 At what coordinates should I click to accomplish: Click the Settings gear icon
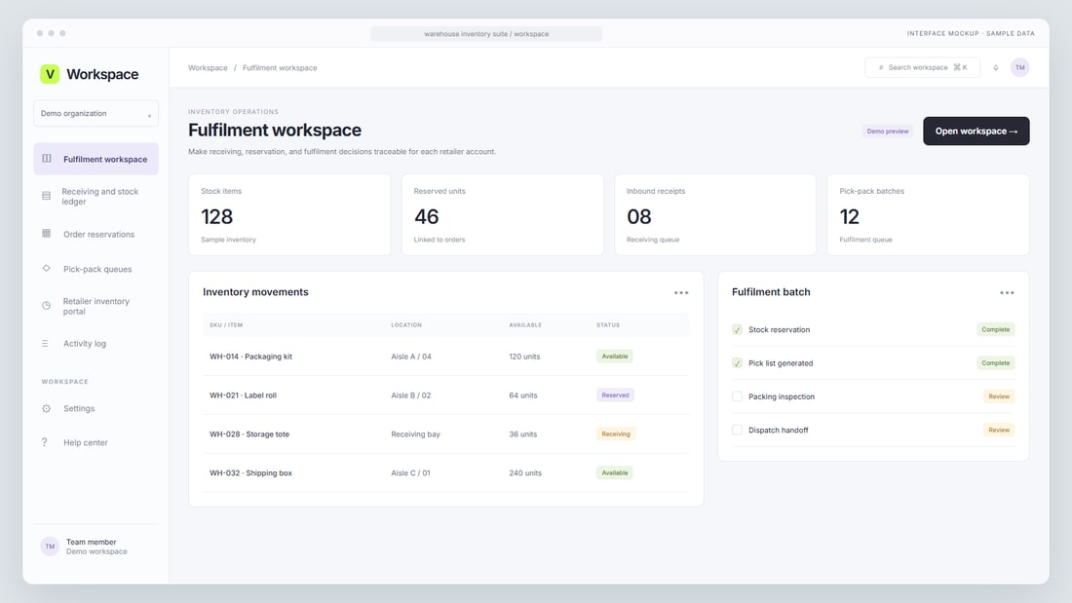pos(47,408)
